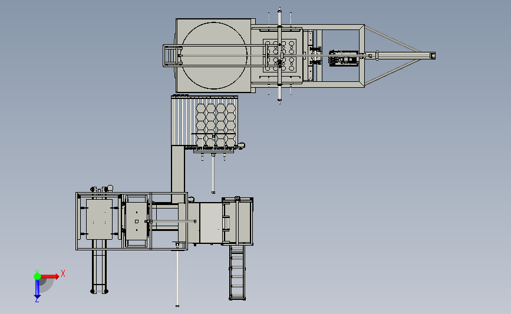Select the triangular tow hitch frame tip
511x314 pixels.
432,56
